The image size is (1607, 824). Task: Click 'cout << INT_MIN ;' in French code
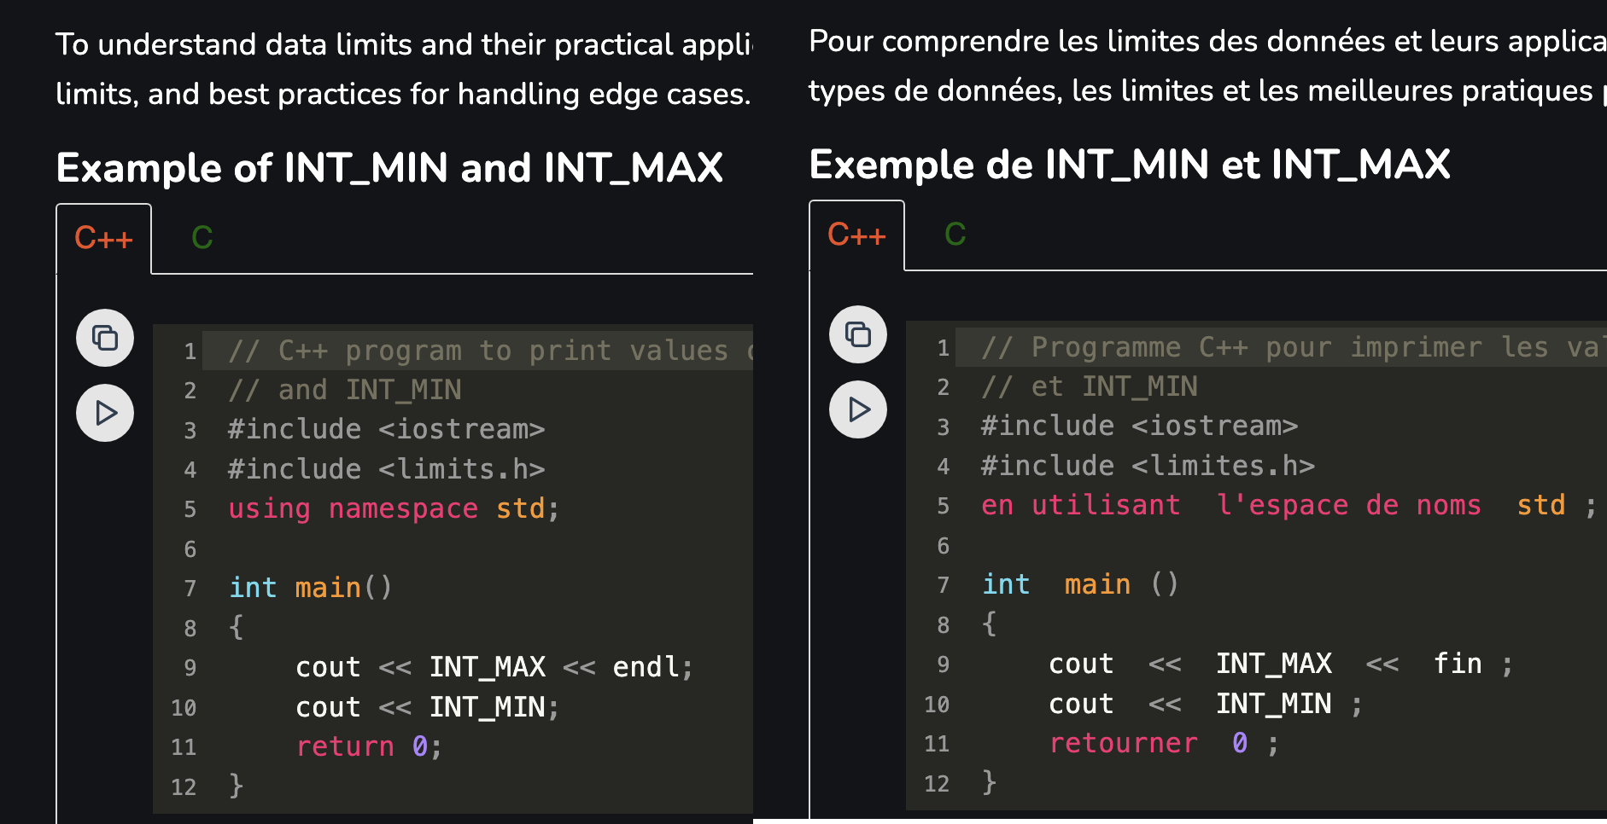point(1206,704)
